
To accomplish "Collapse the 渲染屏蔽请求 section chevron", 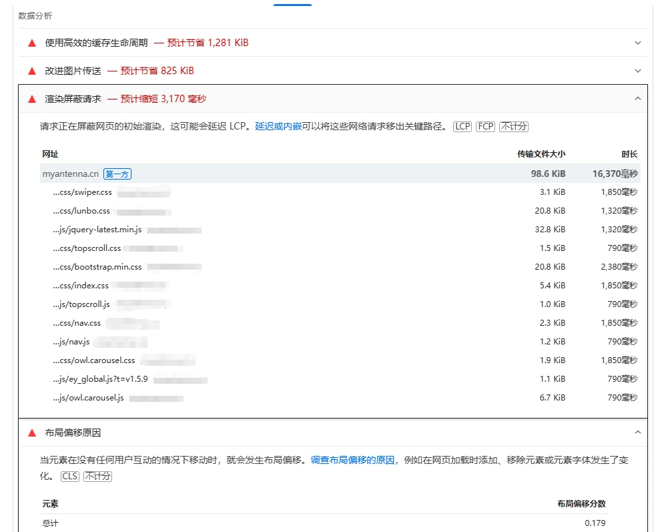I will pyautogui.click(x=637, y=99).
